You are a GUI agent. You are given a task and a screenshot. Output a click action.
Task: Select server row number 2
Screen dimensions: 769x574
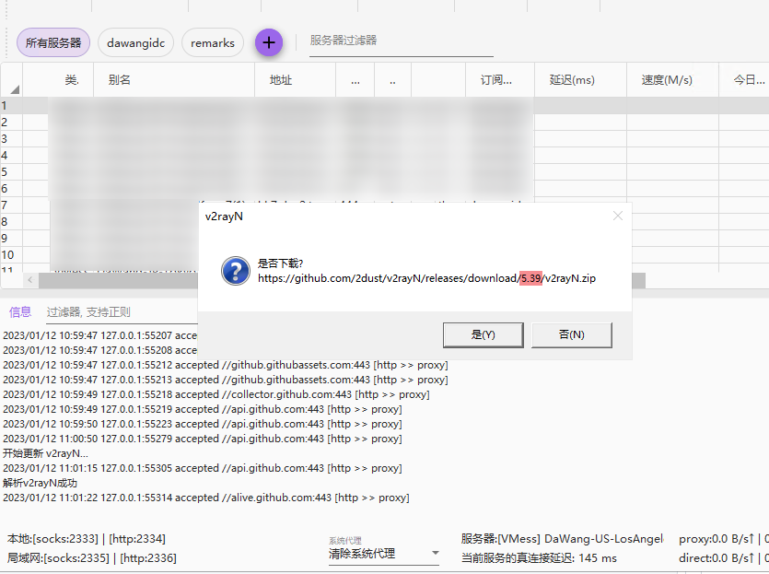(385, 123)
